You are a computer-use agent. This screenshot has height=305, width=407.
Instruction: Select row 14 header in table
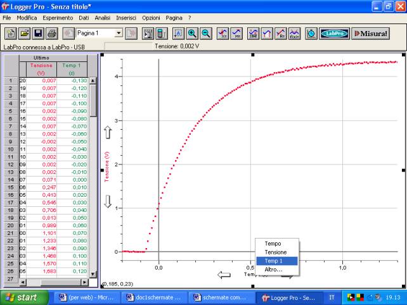pyautogui.click(x=11, y=180)
